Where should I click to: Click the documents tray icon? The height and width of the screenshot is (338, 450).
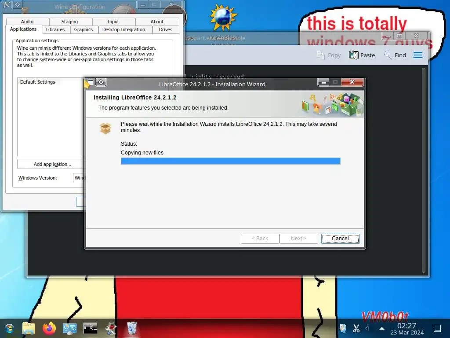(343, 328)
